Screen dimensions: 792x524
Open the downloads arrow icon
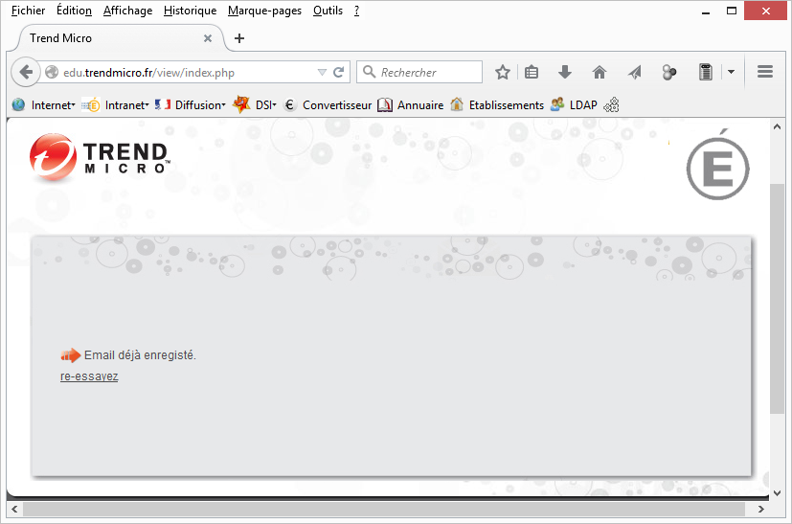565,73
